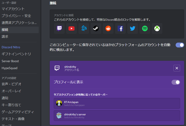Select 接続 in the sidebar

[x=19, y=30]
